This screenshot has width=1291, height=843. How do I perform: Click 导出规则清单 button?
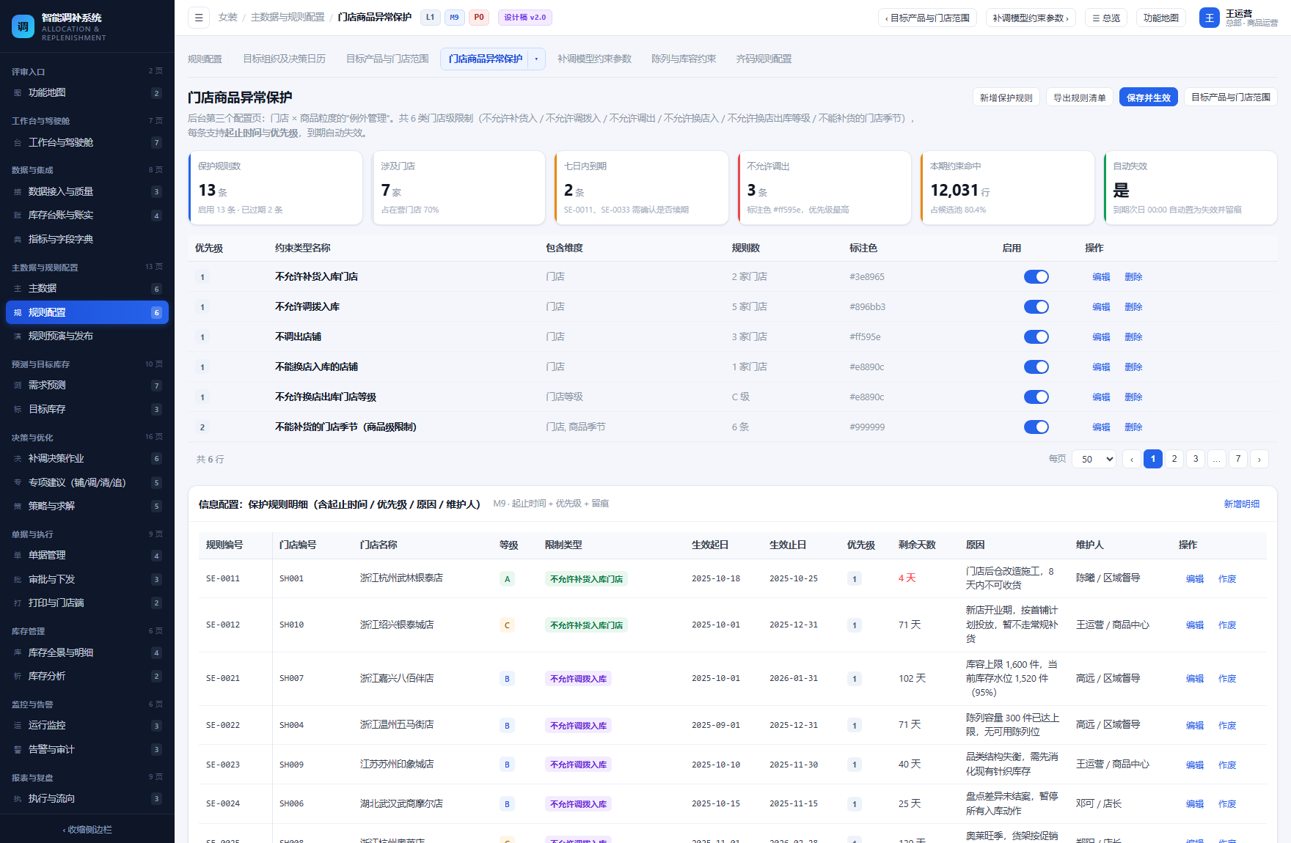coord(1080,97)
